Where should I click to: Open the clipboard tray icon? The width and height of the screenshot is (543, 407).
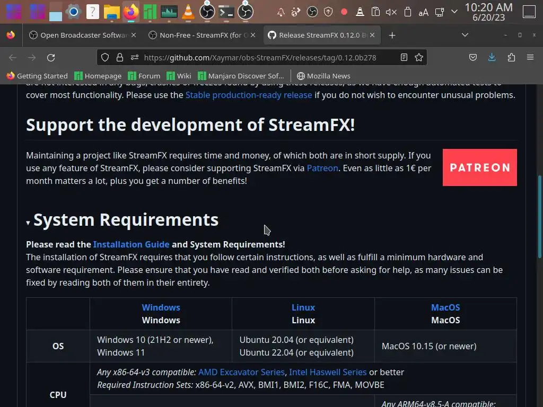tap(375, 12)
